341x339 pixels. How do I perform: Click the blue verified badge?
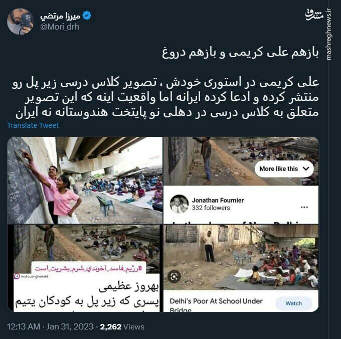point(87,15)
